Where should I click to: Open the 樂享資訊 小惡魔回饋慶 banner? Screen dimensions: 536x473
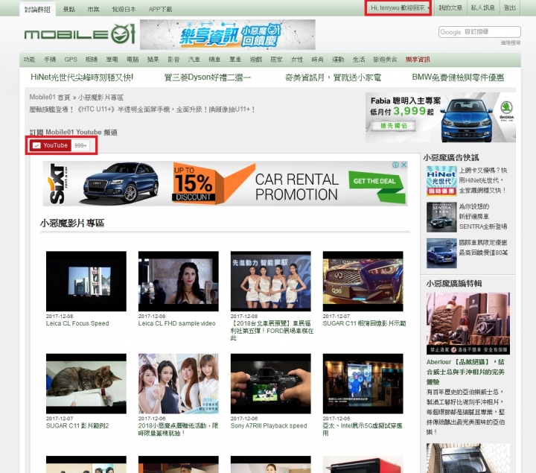click(x=228, y=34)
